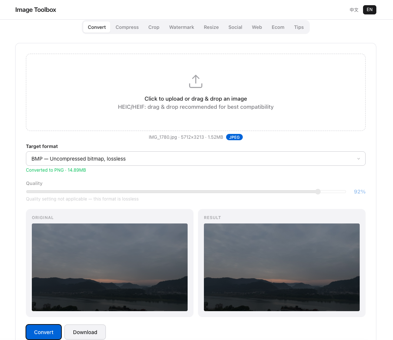This screenshot has width=393, height=340.
Task: Click the Image Toolbox title
Action: (x=36, y=10)
